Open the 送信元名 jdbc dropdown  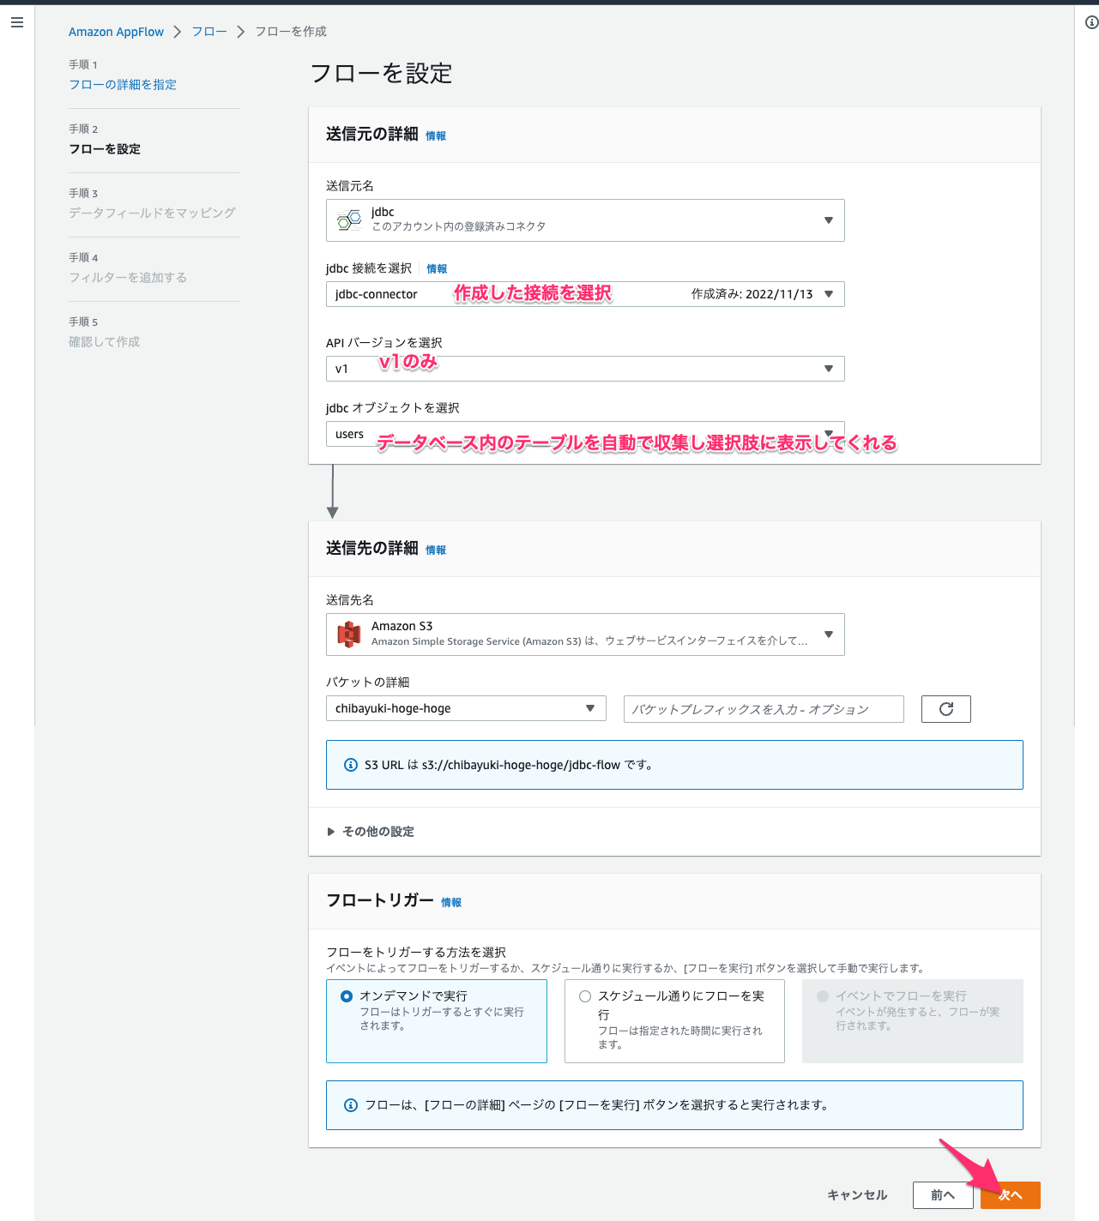click(828, 220)
